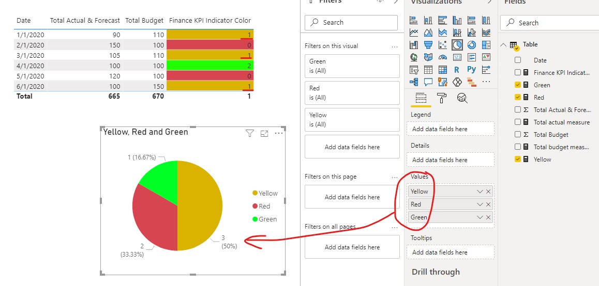Open Filters on all pages ellipsis menu
Screen dimensions: 599x286
pos(395,227)
